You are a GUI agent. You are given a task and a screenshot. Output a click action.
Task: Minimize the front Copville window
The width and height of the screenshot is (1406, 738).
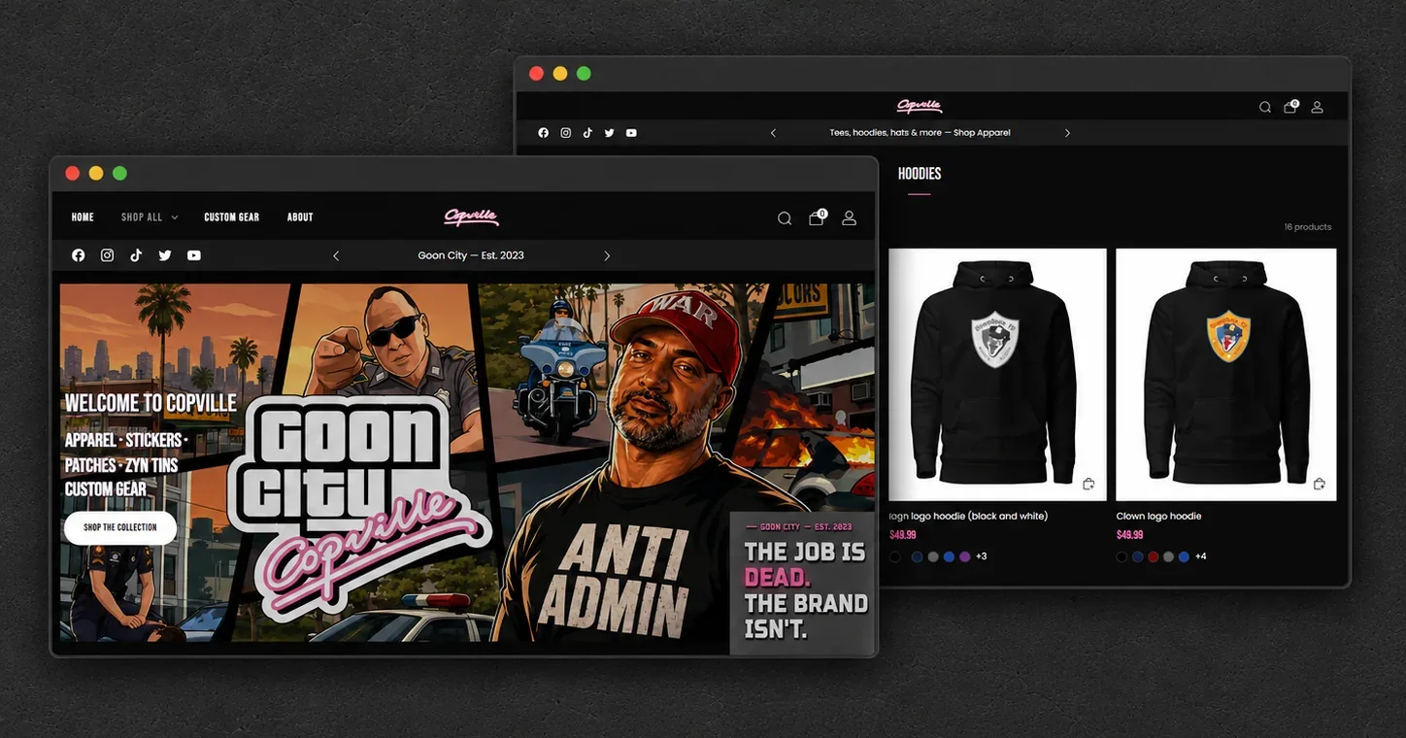point(96,174)
